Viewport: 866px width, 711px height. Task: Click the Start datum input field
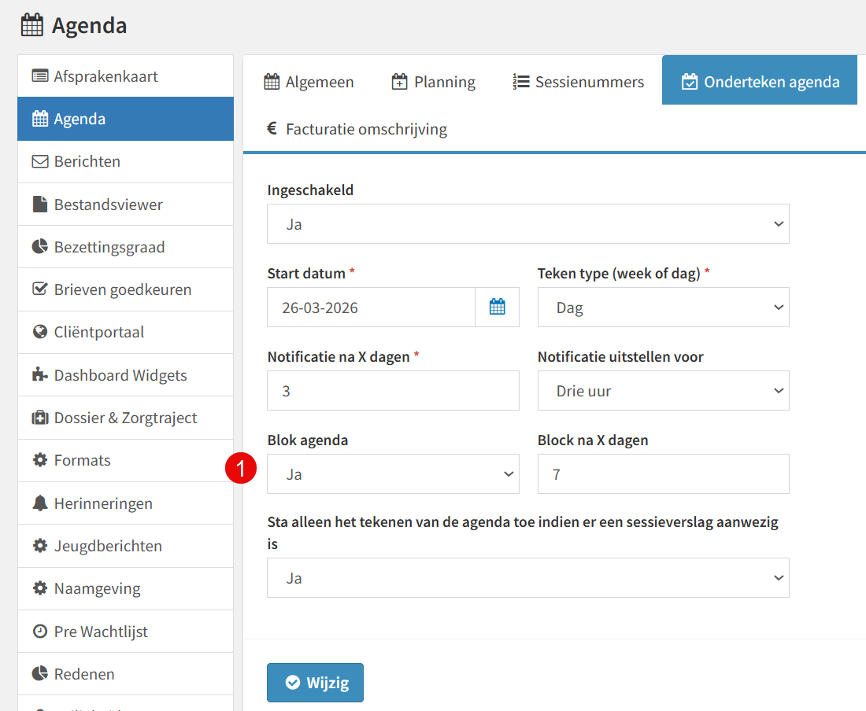[x=371, y=308]
